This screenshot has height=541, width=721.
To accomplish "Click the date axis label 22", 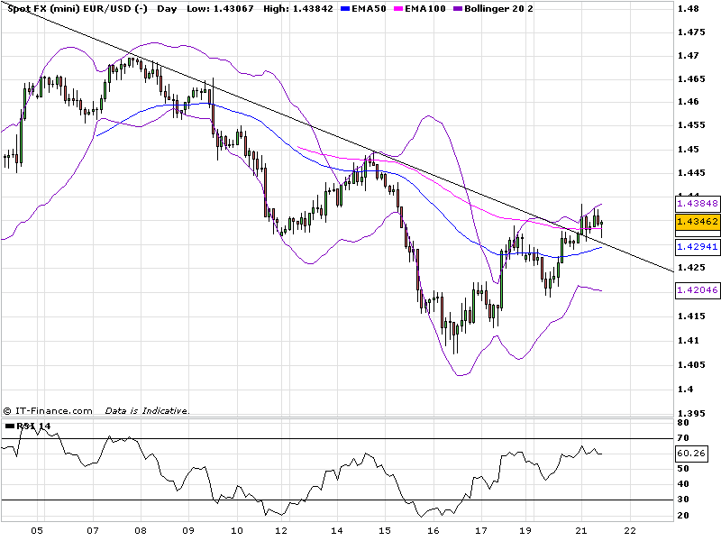I will coord(629,530).
